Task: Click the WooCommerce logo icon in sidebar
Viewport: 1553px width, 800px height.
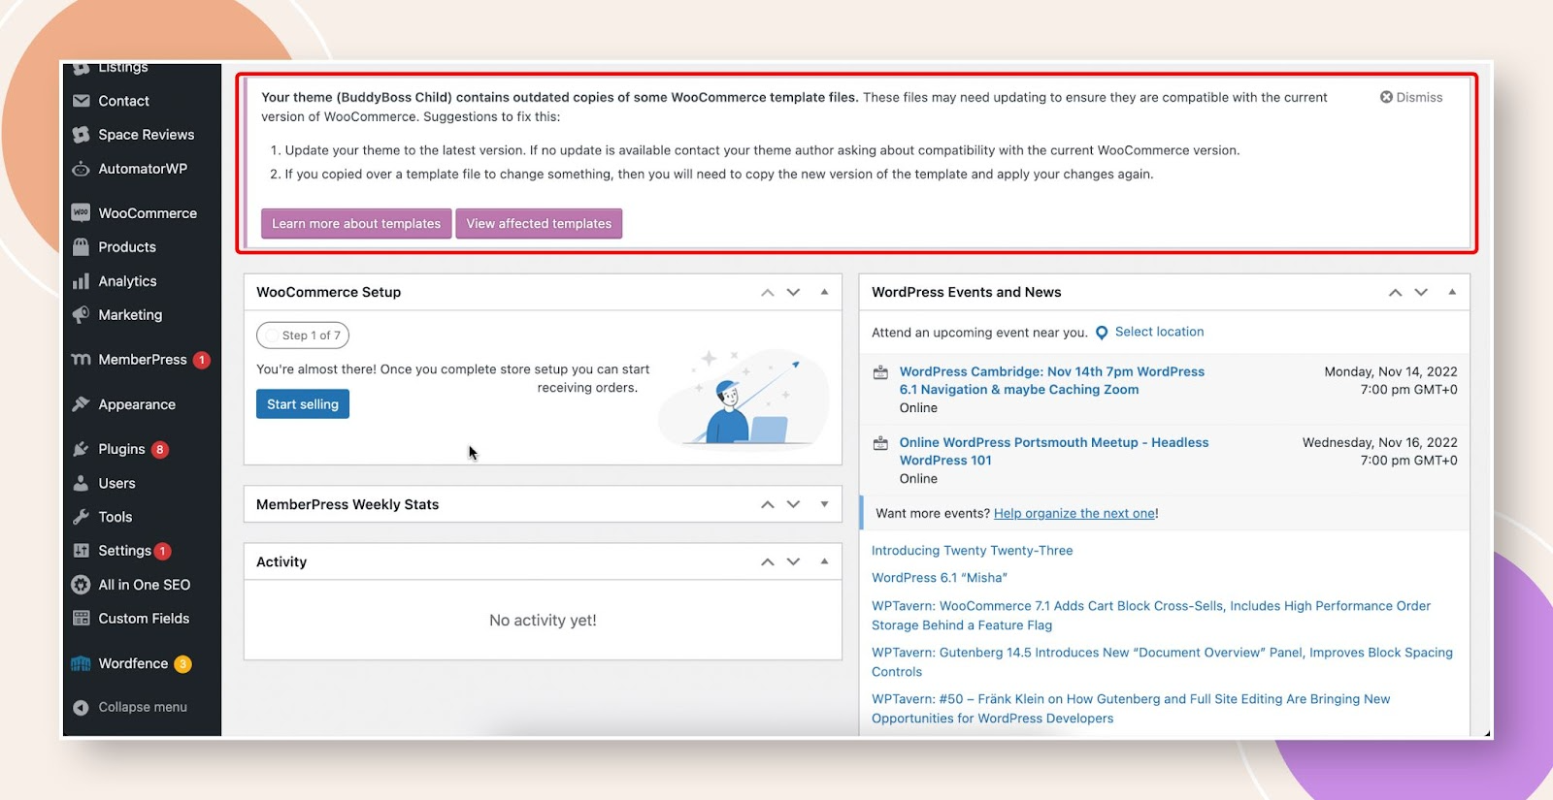Action: click(81, 212)
